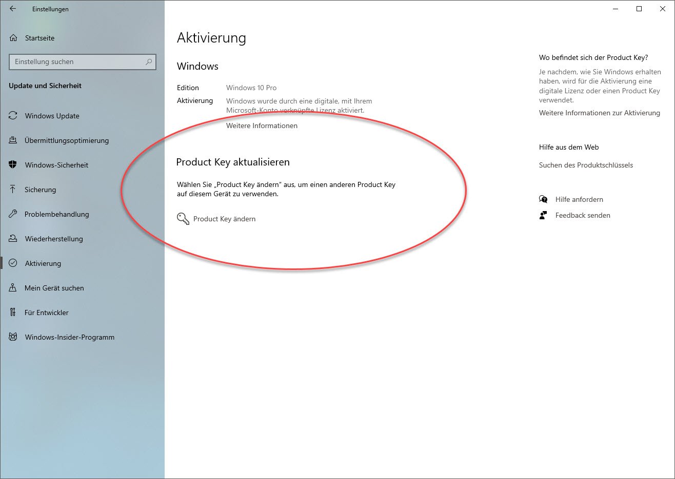Maximize the Einstellungen window
675x479 pixels.
639,9
